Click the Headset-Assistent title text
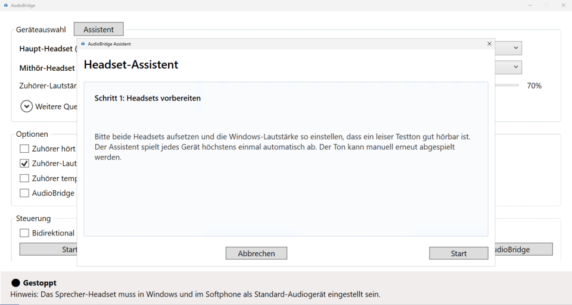The height and width of the screenshot is (305, 572). pyautogui.click(x=131, y=64)
